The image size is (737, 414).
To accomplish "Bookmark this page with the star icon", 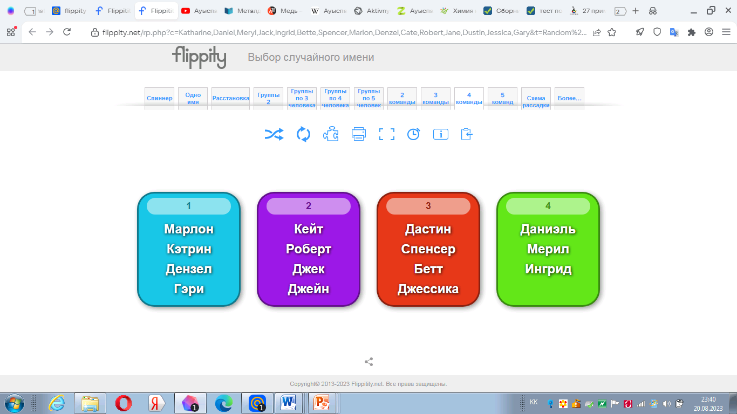I will tap(612, 32).
